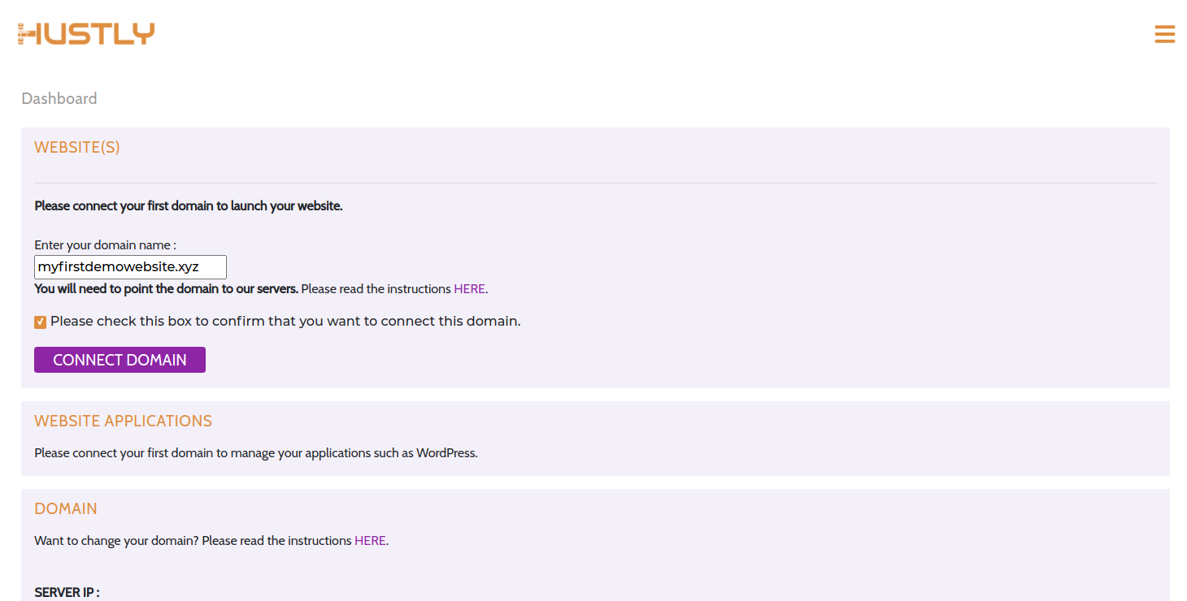The height and width of the screenshot is (601, 1187).
Task: Click the WEBSITE APPLICATIONS heading
Action: [123, 421]
